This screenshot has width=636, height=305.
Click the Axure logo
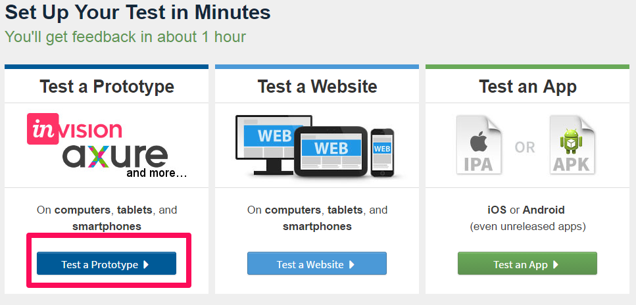point(115,156)
